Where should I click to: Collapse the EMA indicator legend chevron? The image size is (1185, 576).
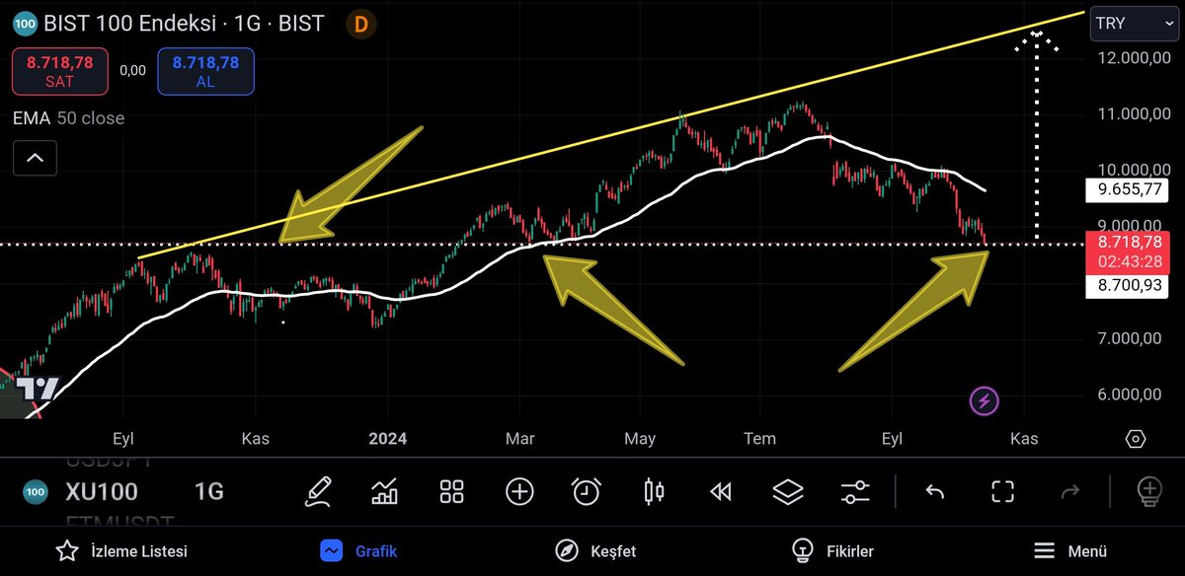(x=35, y=157)
